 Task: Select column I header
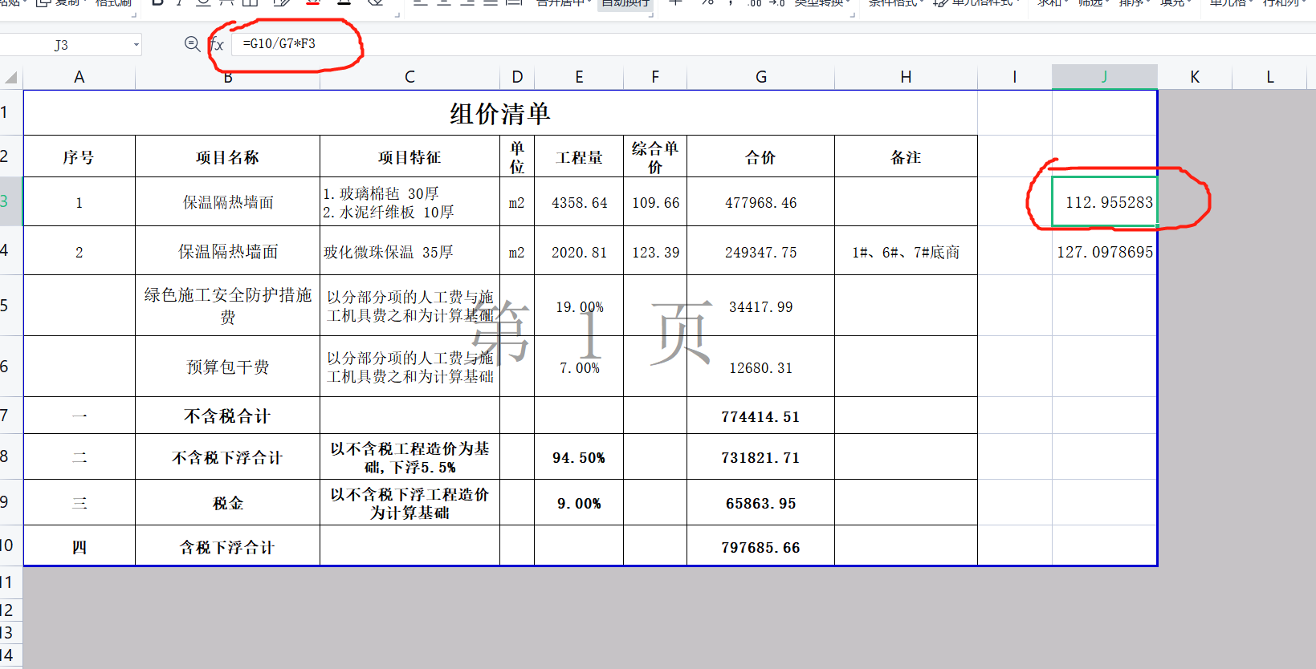[1015, 77]
